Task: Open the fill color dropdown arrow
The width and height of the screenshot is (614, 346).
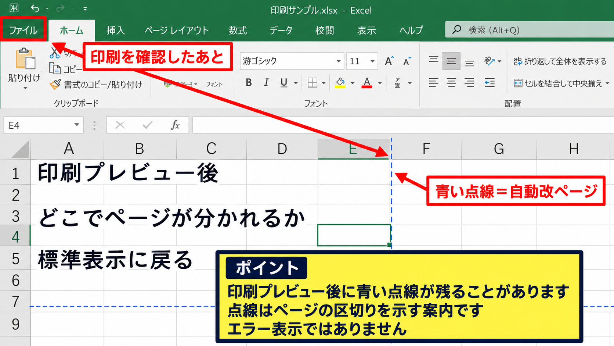Action: (x=352, y=83)
